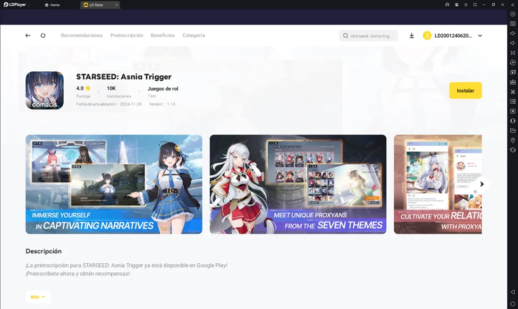The width and height of the screenshot is (518, 309).
Task: Toggle fullscreen icon in sidebar
Action: pyautogui.click(x=513, y=53)
